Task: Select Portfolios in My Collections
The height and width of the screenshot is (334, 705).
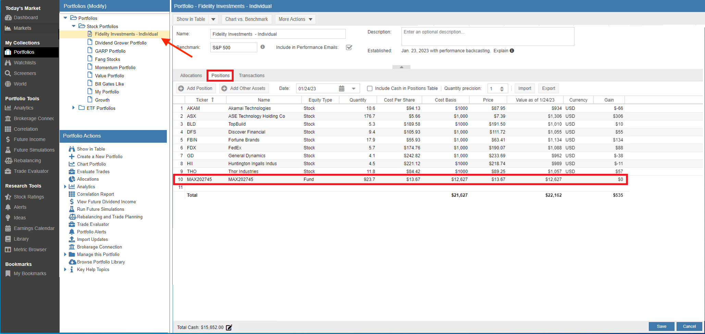Action: pos(31,52)
